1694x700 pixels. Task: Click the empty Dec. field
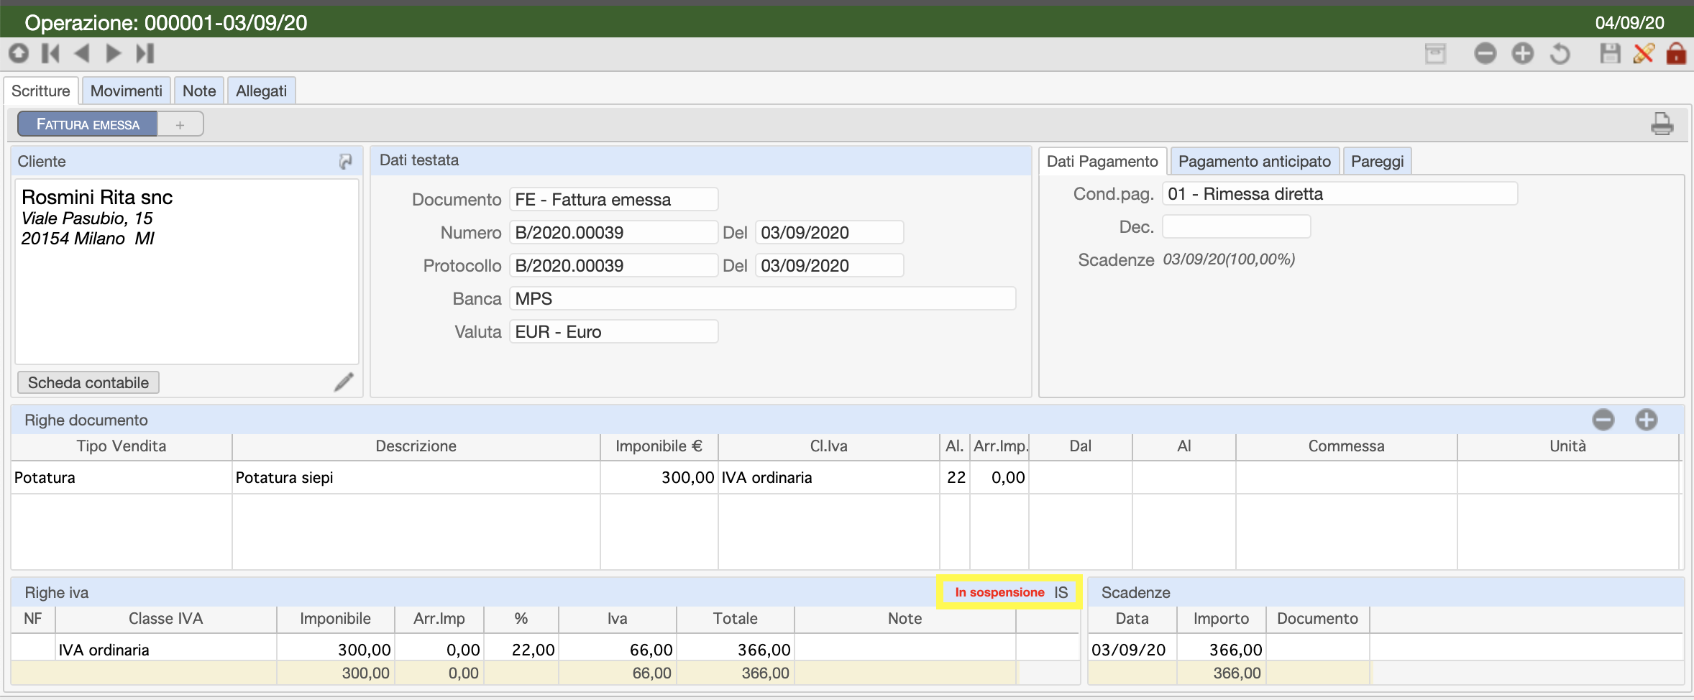coord(1236,227)
